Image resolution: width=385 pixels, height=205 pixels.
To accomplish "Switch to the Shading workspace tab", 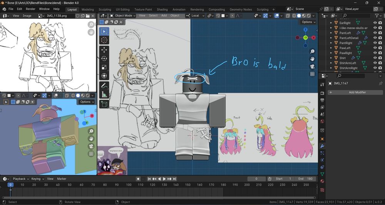I will pos(162,9).
